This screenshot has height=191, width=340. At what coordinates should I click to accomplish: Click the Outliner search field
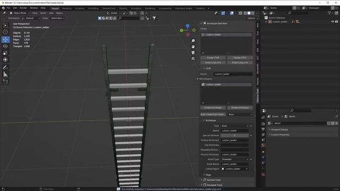(x=298, y=13)
